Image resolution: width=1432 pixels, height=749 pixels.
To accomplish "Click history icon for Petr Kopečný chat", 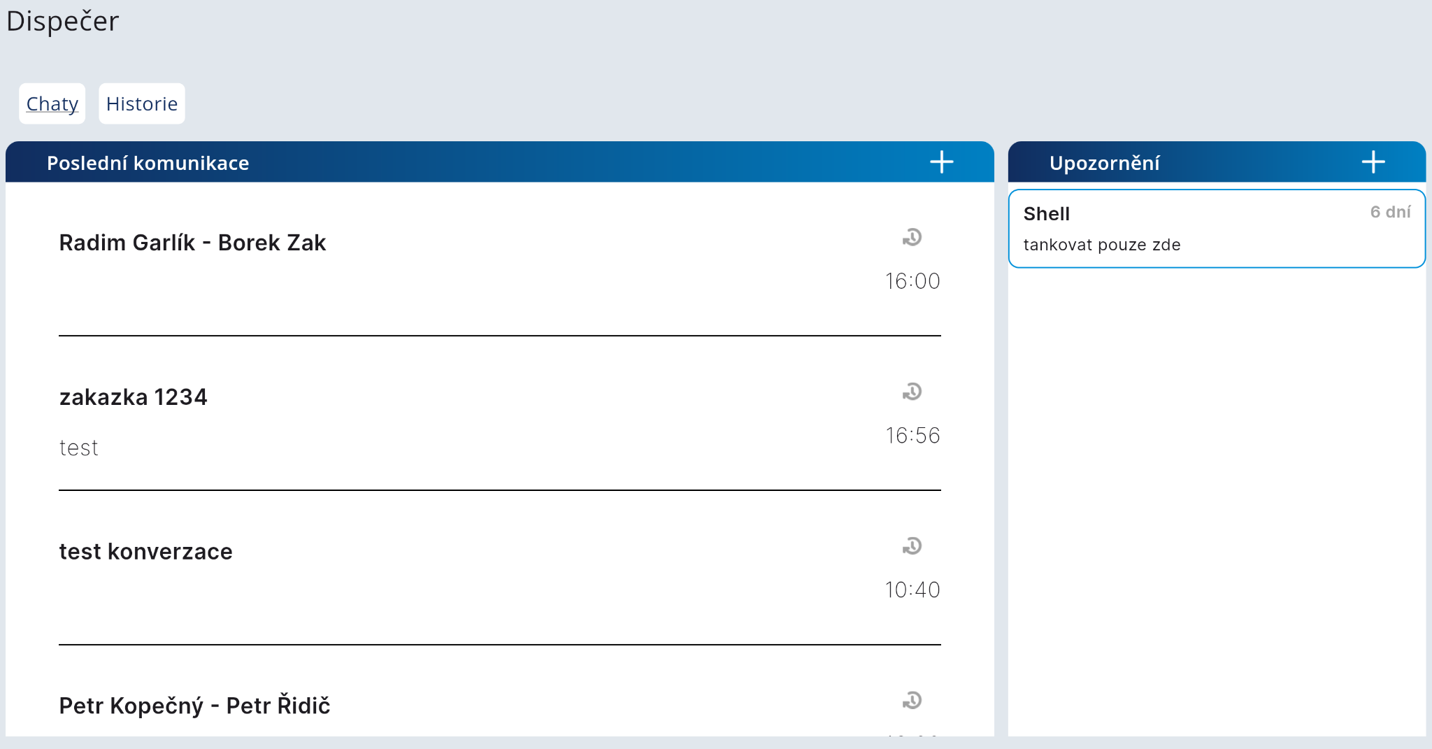I will pyautogui.click(x=912, y=701).
